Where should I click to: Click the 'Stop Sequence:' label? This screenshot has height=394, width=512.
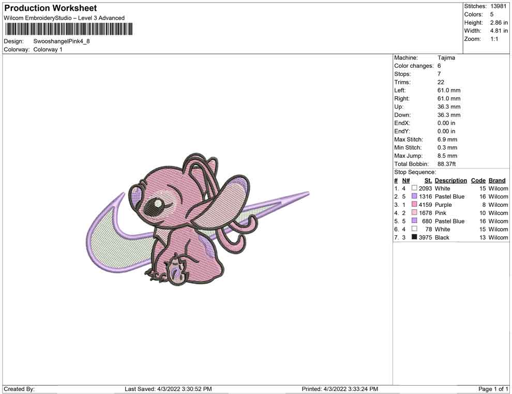415,172
